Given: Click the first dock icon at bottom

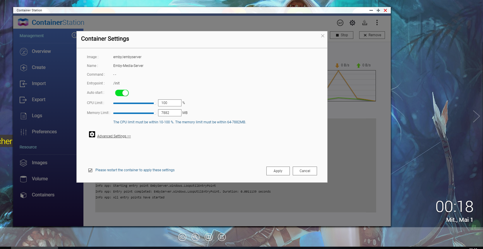Looking at the screenshot, I should click(182, 237).
